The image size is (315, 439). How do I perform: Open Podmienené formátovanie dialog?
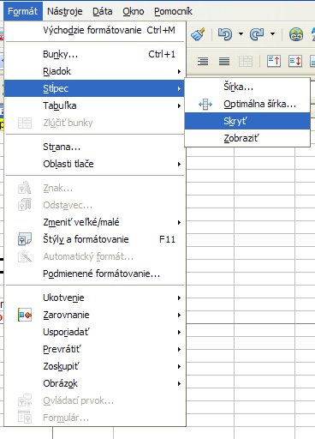(95, 274)
